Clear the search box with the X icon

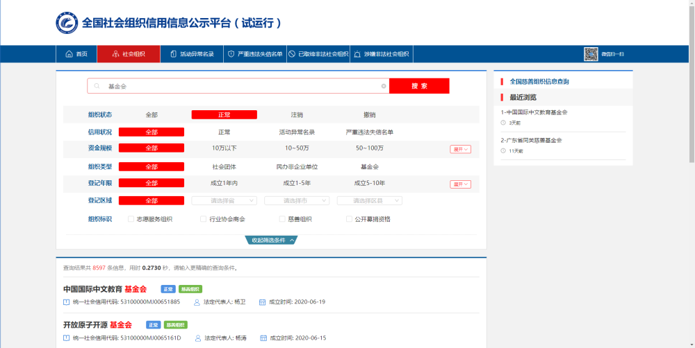[x=384, y=86]
